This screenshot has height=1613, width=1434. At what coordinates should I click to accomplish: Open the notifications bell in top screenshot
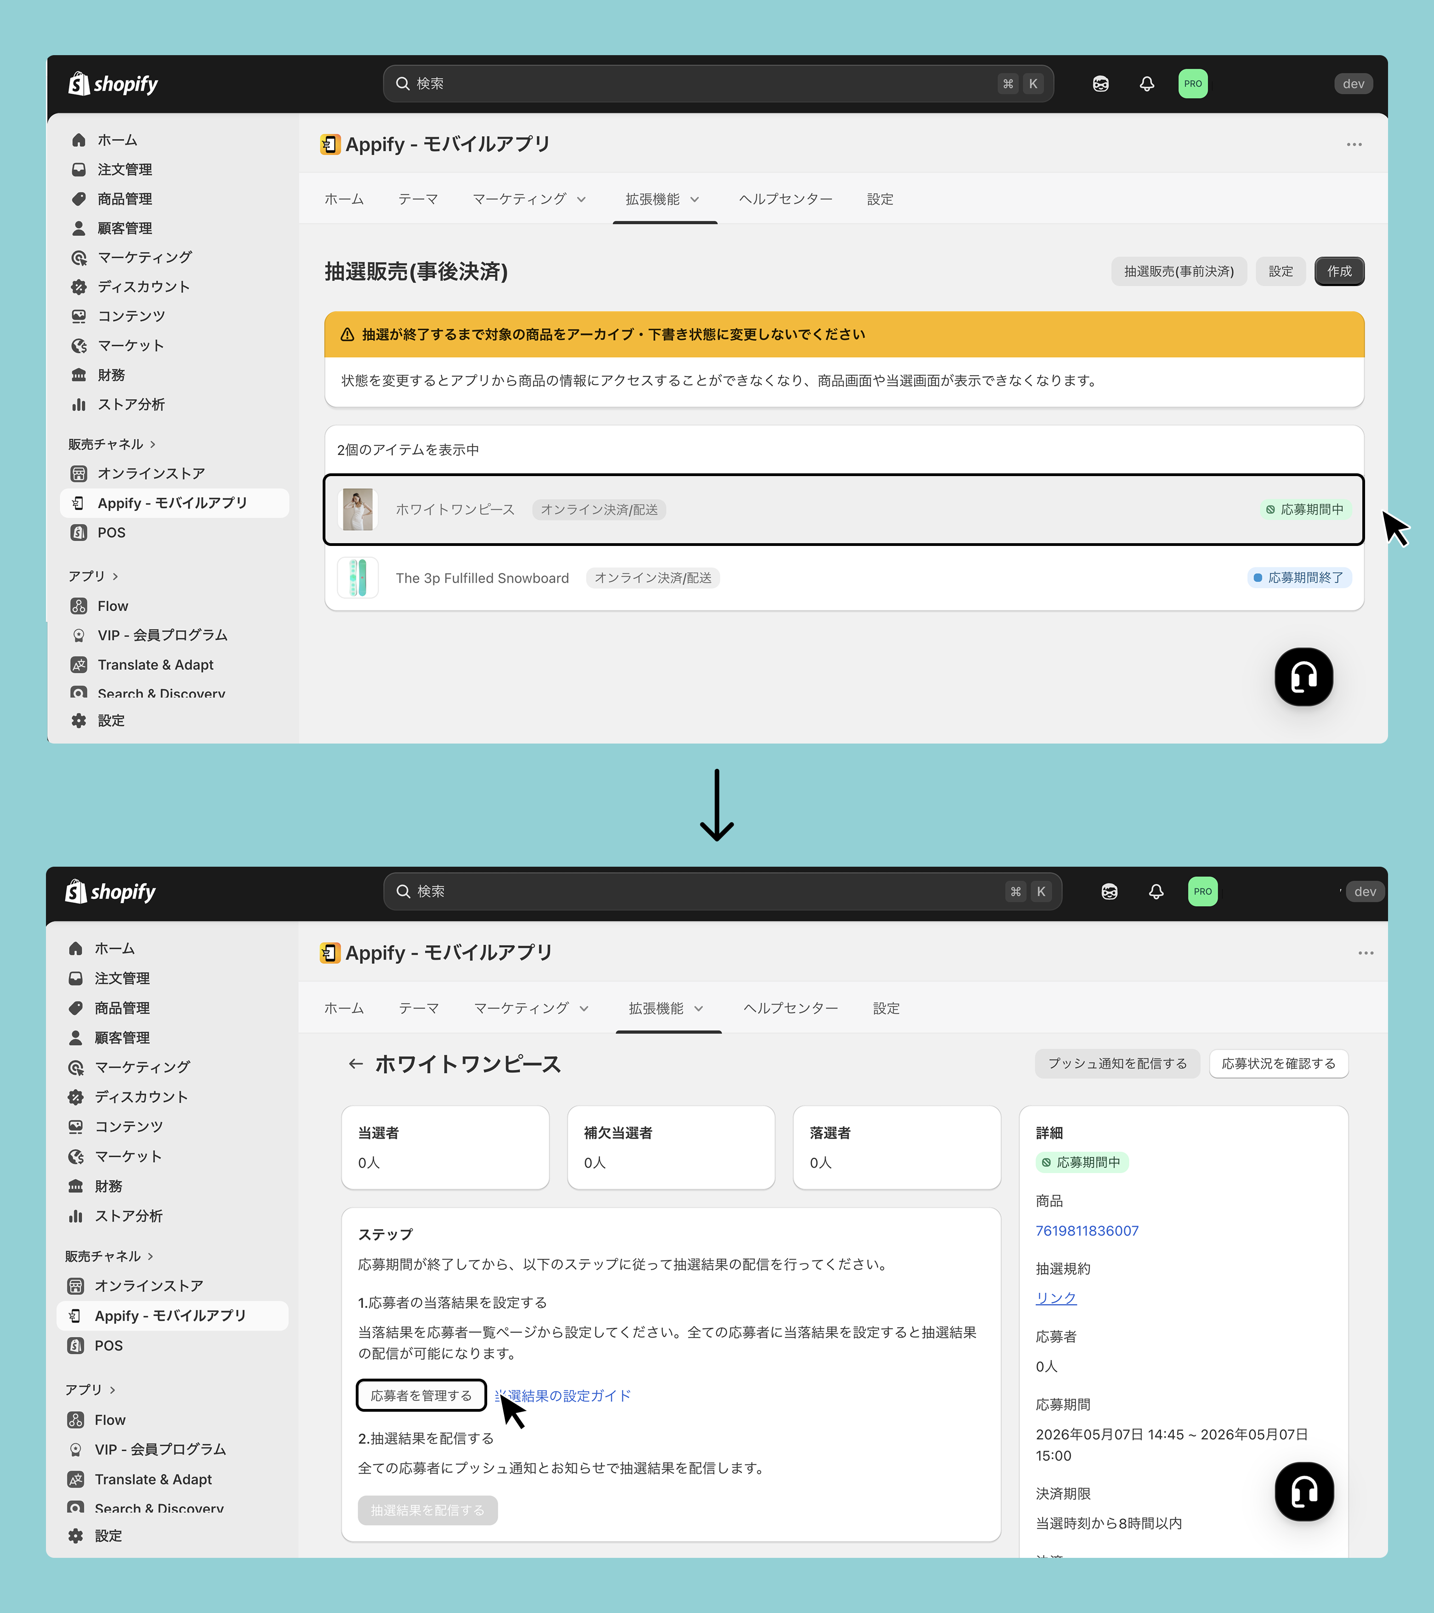click(1147, 84)
